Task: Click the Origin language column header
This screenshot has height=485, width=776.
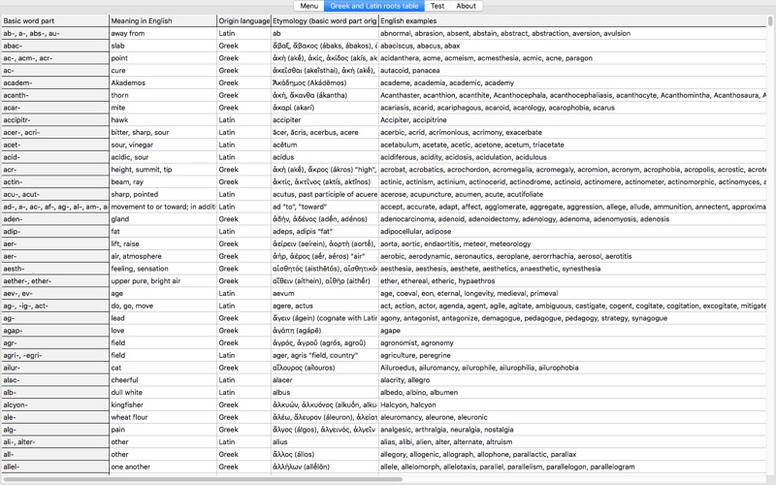Action: [x=244, y=20]
